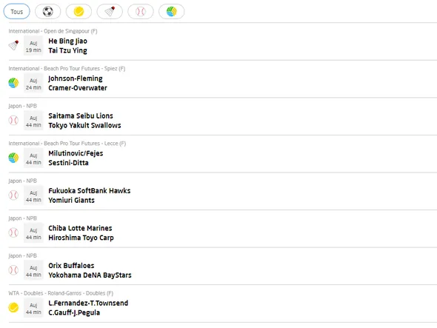Screen dimensions: 437x328
Task: Click baseball icon beside Saitama Seibu Lions
Action: [13, 121]
